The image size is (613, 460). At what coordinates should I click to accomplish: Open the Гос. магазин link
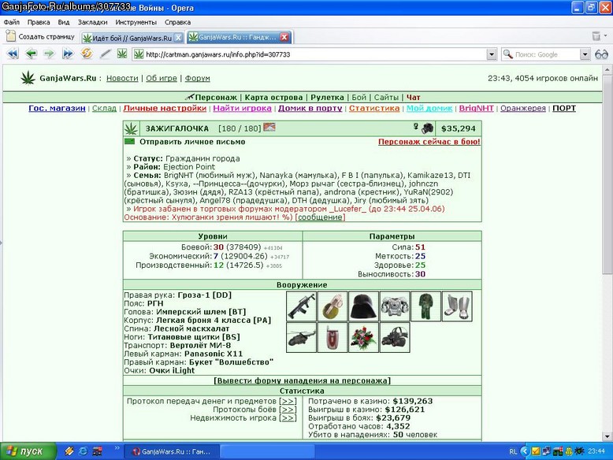click(57, 108)
